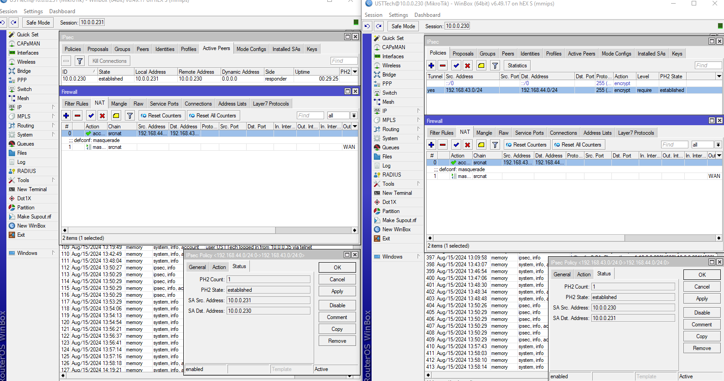The image size is (724, 381).
Task: Select srcnat accept rule 0 in left NAT list
Action: point(210,133)
